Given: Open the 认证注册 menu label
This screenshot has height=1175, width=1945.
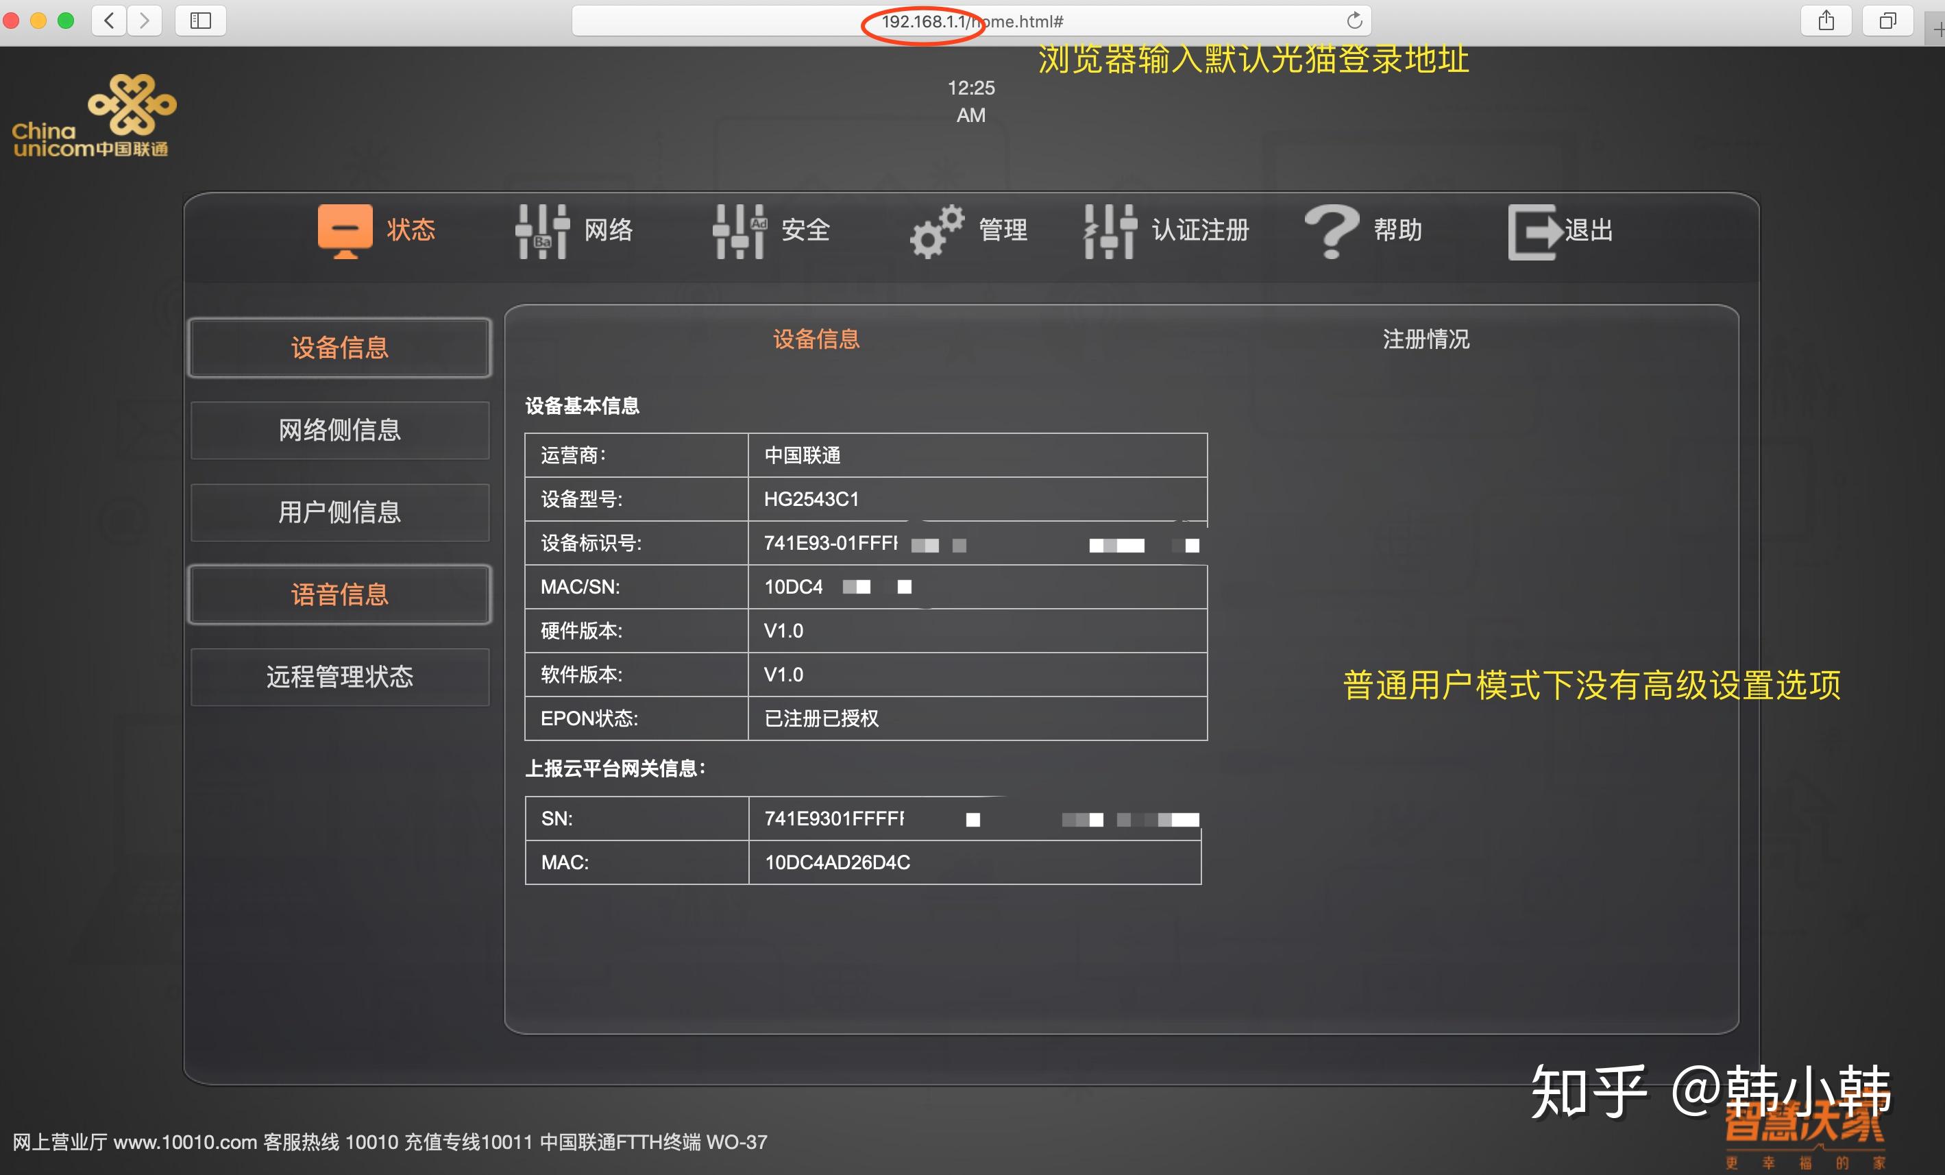Looking at the screenshot, I should click(1200, 230).
